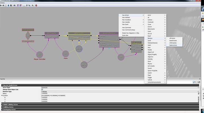Expand the Colliding Actors section
The width and height of the screenshot is (204, 113).
pyautogui.click(x=2, y=107)
